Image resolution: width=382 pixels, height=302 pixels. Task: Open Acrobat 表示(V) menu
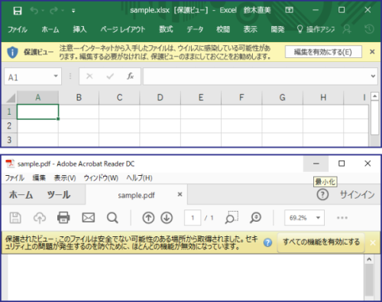pyautogui.click(x=65, y=178)
